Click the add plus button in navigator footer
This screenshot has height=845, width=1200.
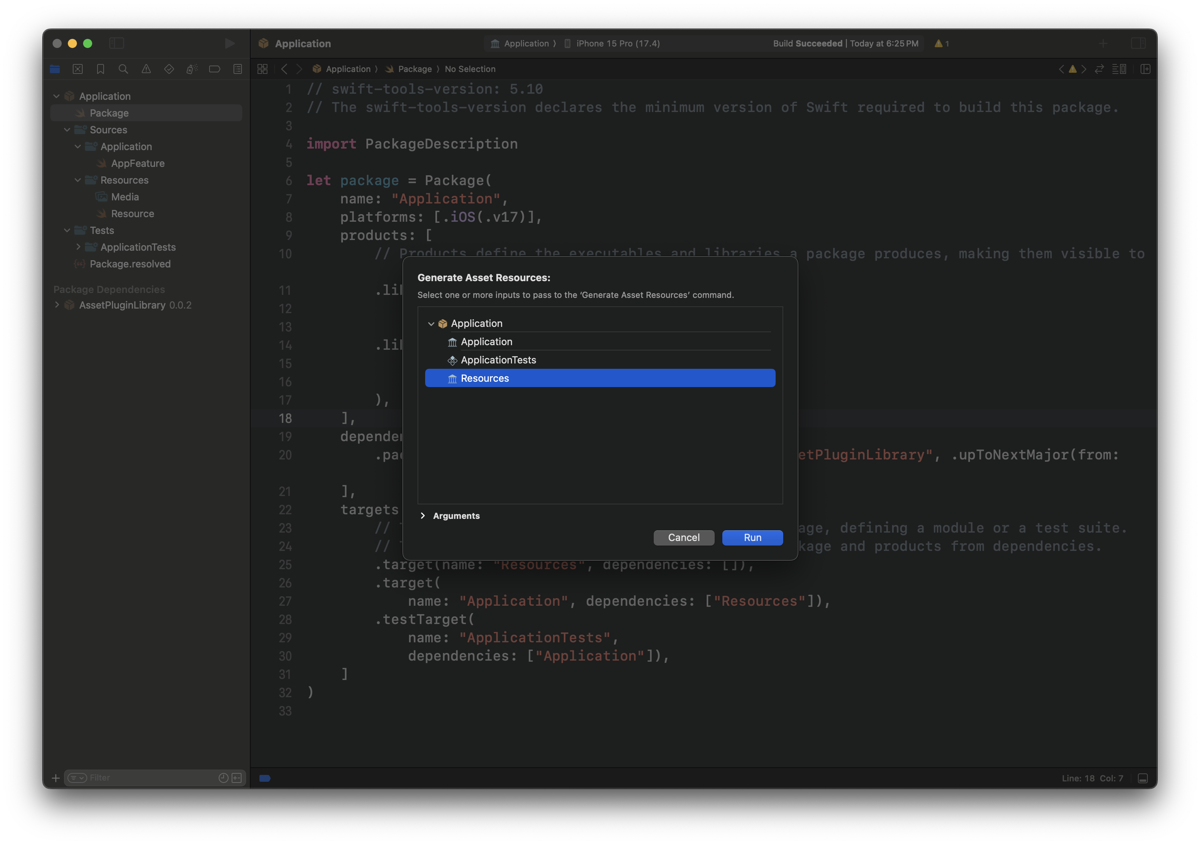click(55, 778)
